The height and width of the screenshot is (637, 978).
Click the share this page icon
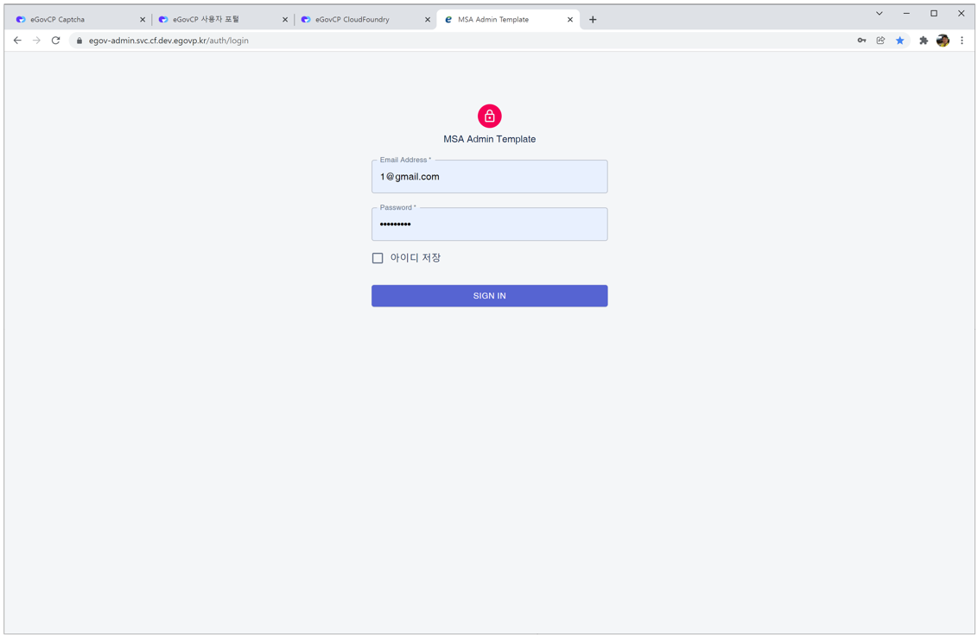[x=880, y=40]
